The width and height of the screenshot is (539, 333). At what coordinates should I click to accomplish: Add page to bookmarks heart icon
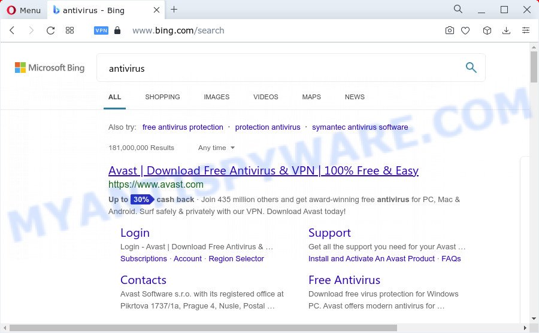pyautogui.click(x=465, y=30)
